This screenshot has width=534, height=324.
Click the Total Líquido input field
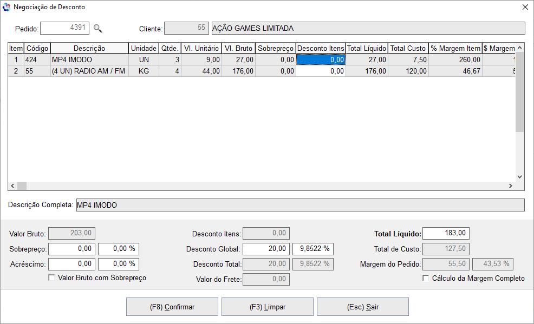445,233
